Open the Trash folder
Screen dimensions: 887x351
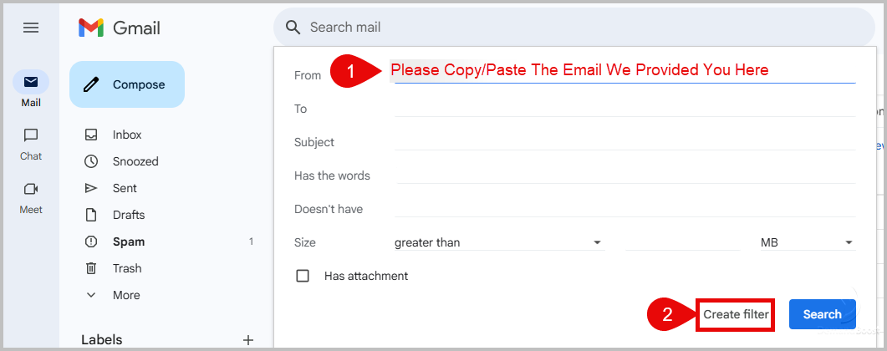(126, 268)
